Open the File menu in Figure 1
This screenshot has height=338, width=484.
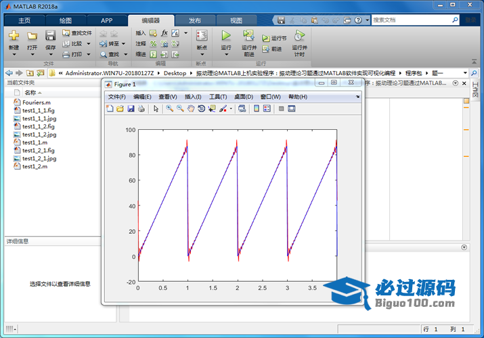coord(116,97)
